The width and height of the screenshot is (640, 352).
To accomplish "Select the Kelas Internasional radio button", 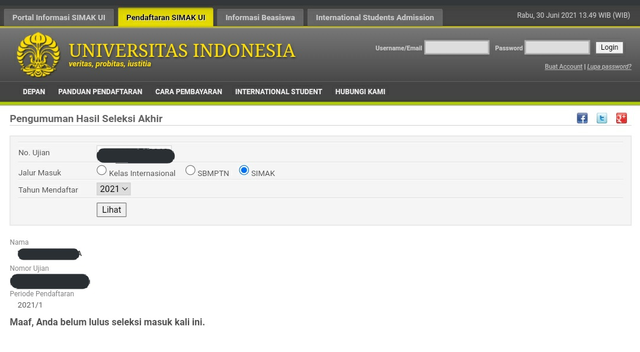I will click(x=101, y=170).
